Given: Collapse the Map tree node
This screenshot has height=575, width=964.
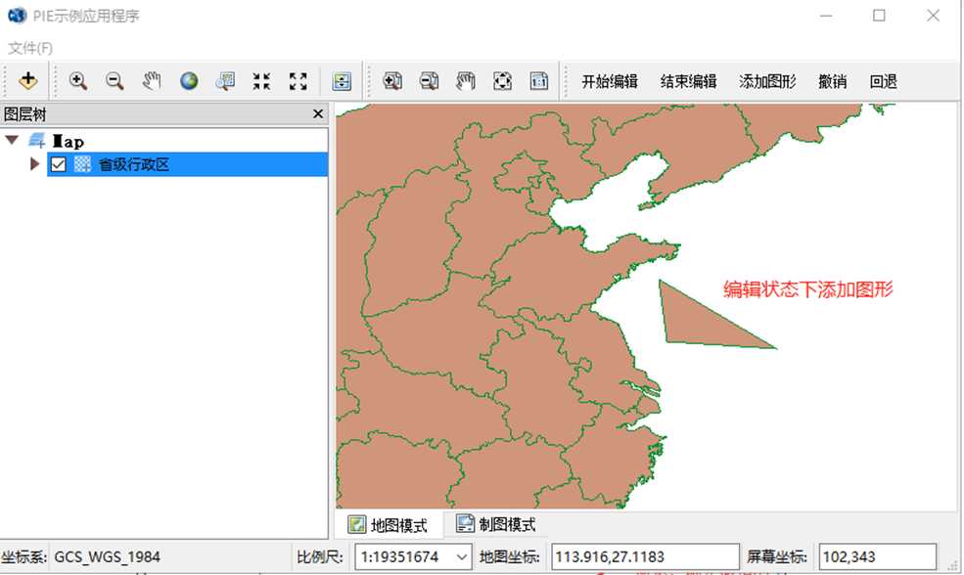Looking at the screenshot, I should coord(12,140).
